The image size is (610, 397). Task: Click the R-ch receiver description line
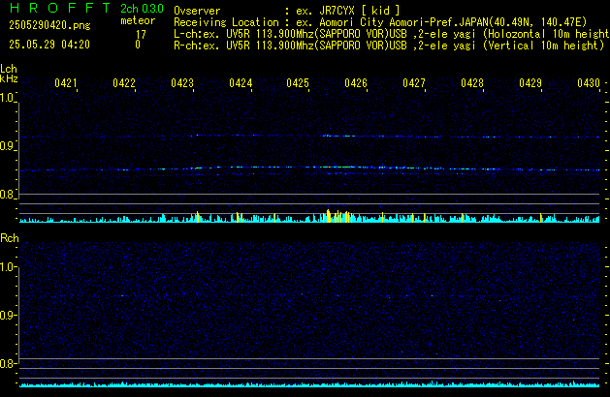[389, 46]
